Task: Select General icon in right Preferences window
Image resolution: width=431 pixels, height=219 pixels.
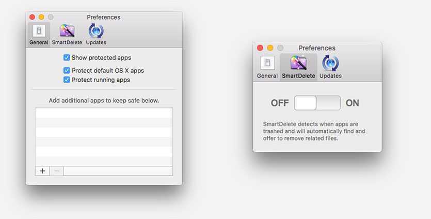Action: tap(267, 64)
